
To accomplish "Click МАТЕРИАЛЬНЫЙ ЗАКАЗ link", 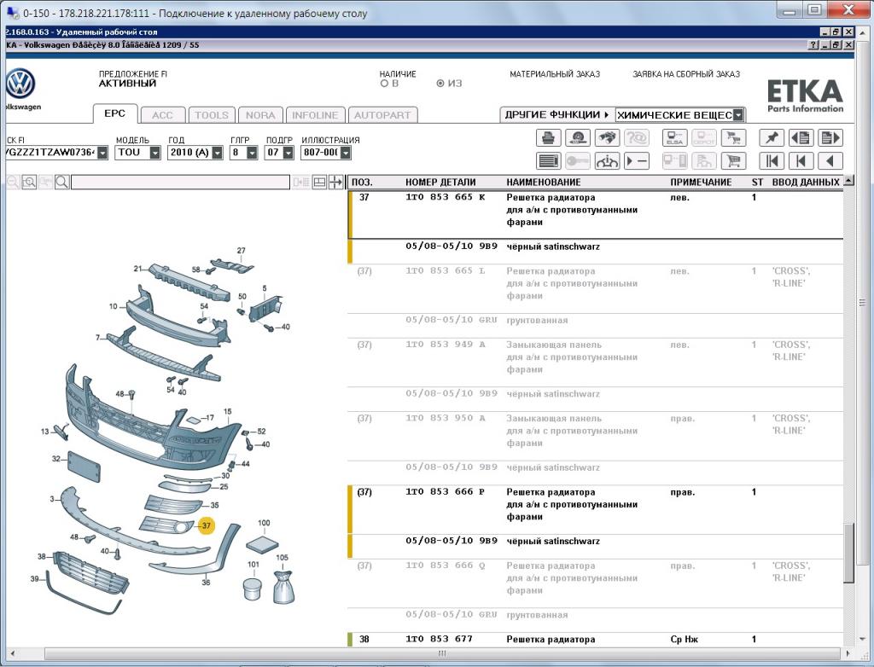I will tap(555, 74).
